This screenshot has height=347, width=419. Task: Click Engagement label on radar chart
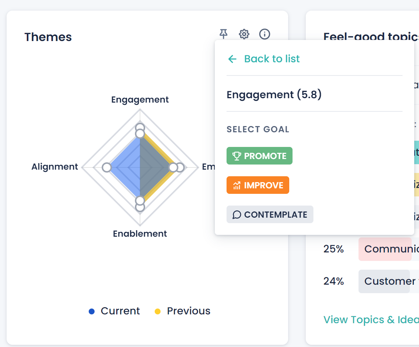pyautogui.click(x=140, y=100)
